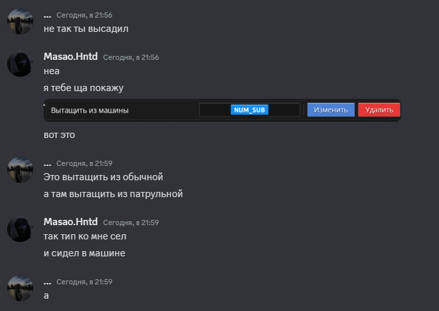
Task: Click the key binding field around NUM_SUB
Action: [250, 110]
